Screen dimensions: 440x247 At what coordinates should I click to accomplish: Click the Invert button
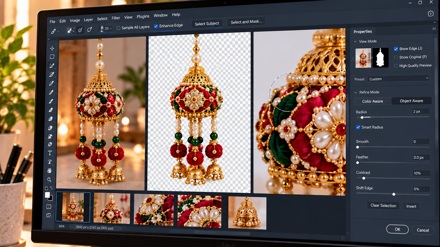point(411,206)
